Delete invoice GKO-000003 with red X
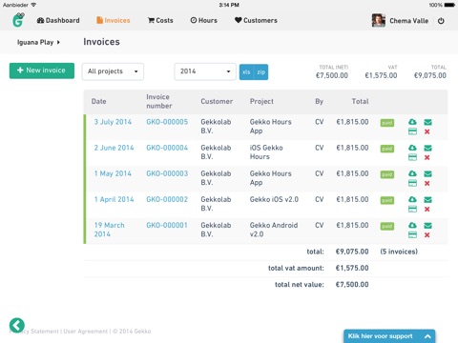Image resolution: width=458 pixels, height=343 pixels. (427, 183)
